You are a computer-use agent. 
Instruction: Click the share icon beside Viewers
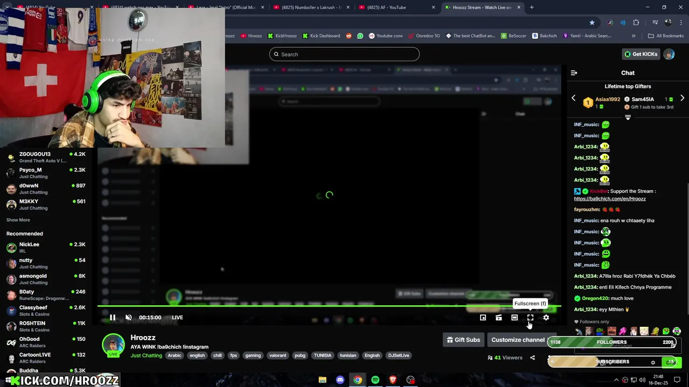coord(532,357)
